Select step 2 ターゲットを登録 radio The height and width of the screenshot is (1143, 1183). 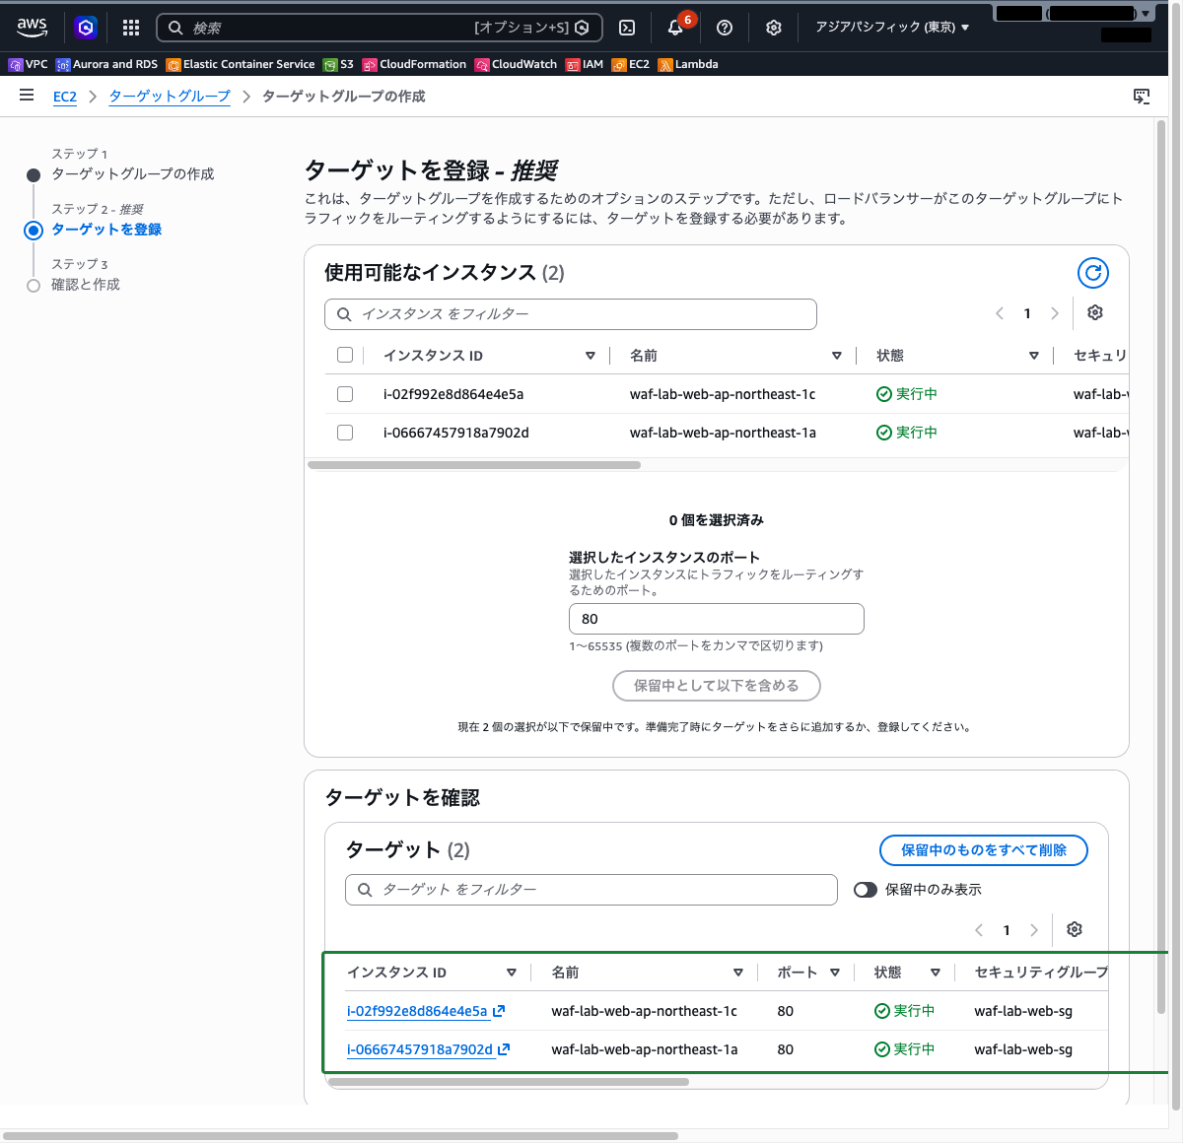pos(34,230)
